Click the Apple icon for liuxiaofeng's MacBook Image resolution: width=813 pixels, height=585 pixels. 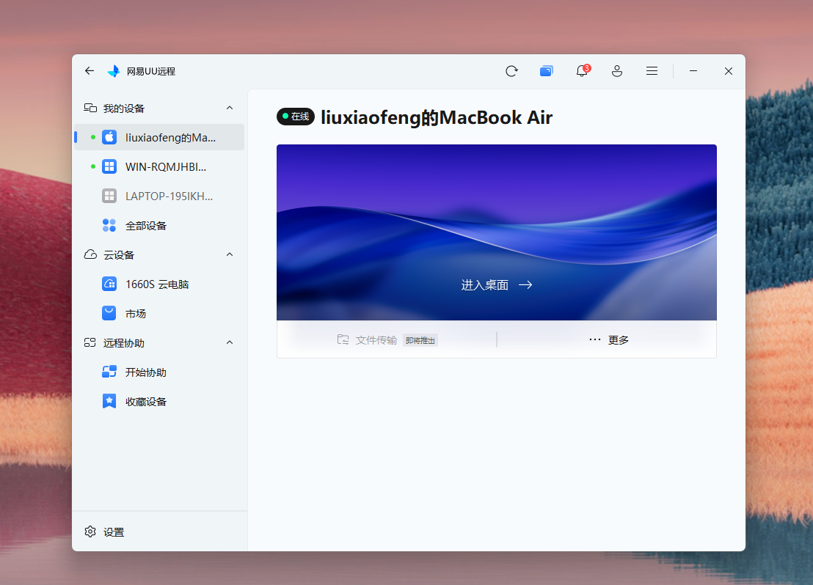point(109,137)
